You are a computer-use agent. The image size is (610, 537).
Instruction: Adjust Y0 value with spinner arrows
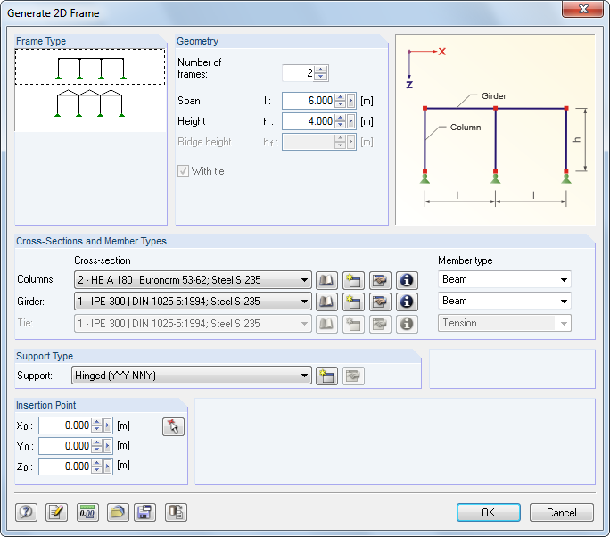point(96,446)
